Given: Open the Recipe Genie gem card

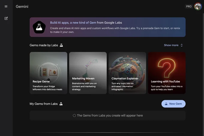Looking at the screenshot, I should click(x=48, y=73).
